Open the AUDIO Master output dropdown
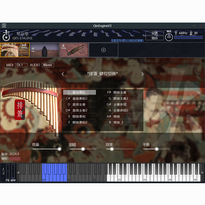The height and width of the screenshot is (205, 205). 48,65
